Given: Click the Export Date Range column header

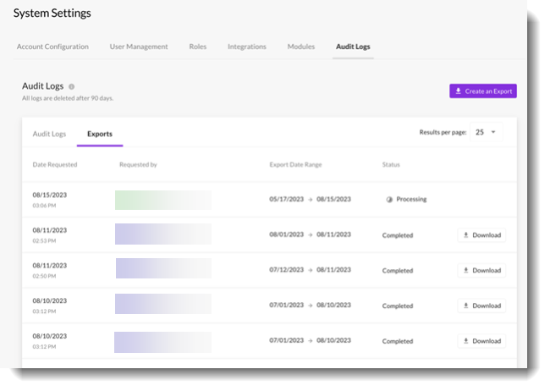Looking at the screenshot, I should (x=295, y=164).
